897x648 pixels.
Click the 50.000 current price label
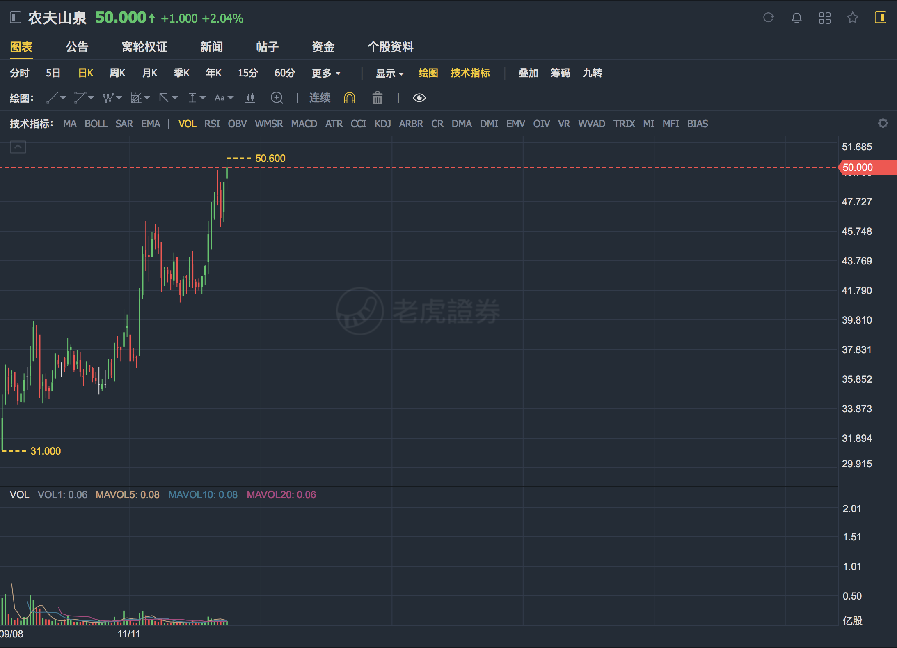867,167
